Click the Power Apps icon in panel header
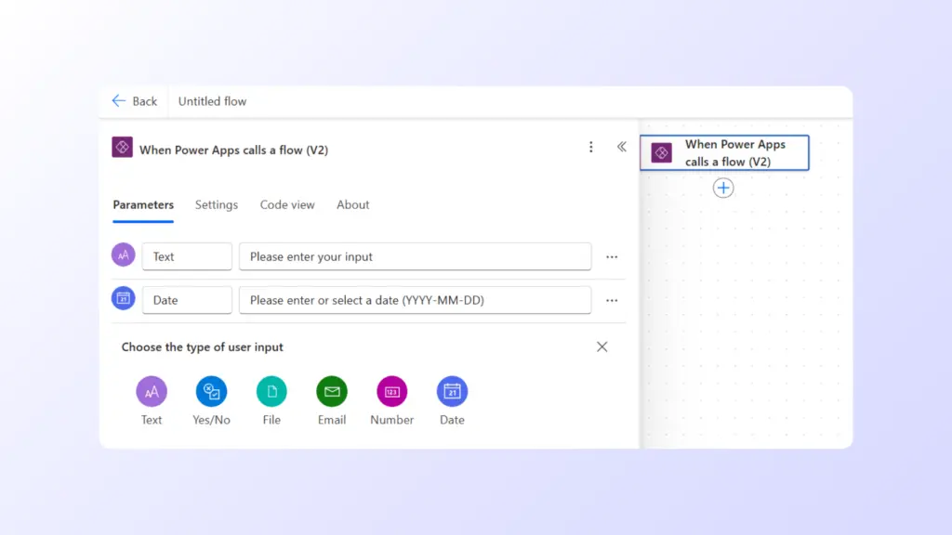The height and width of the screenshot is (535, 952). 122,148
